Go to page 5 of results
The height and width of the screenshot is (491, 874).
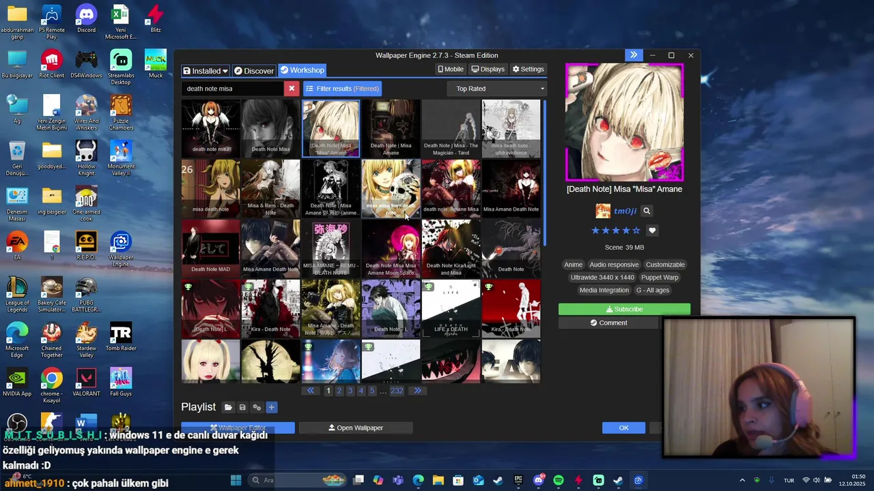pyautogui.click(x=371, y=391)
